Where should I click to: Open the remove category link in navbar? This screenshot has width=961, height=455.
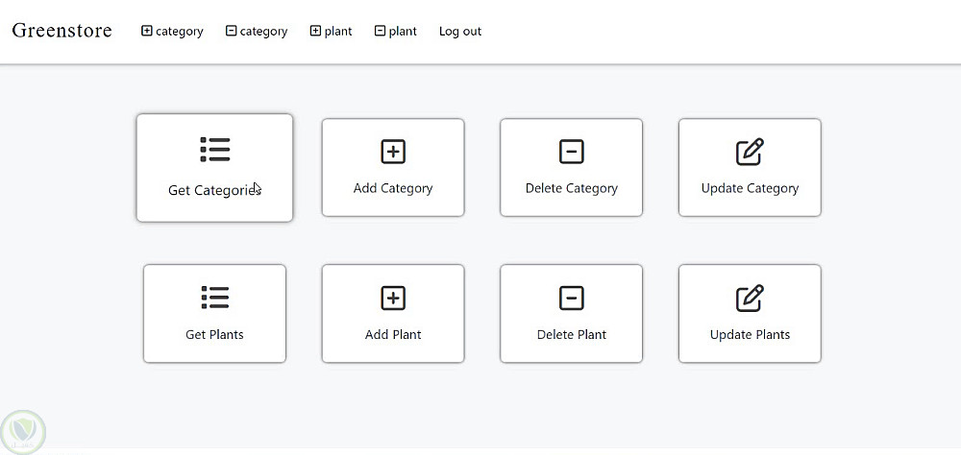point(257,31)
